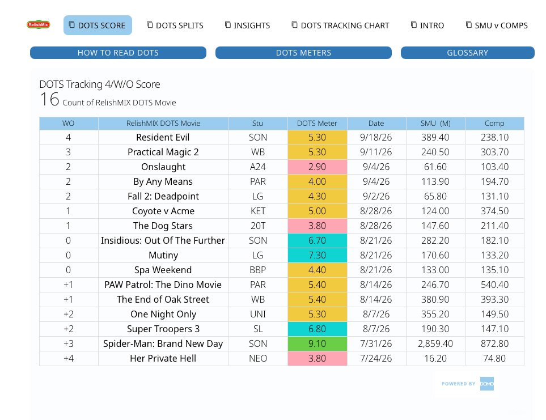Click the RelishMix logo icon
Viewport: 546px width, 420px height.
(39, 25)
